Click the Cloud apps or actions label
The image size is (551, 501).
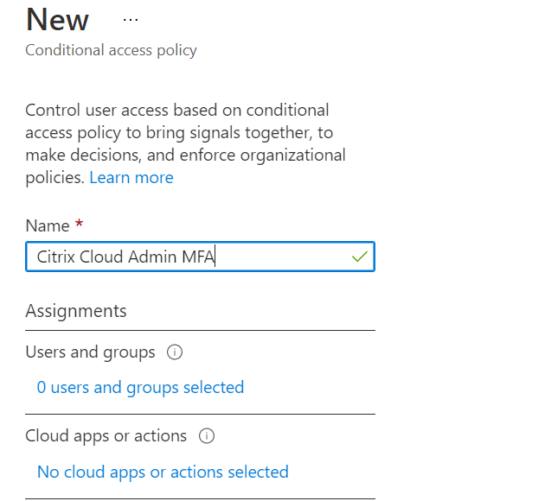pos(106,436)
